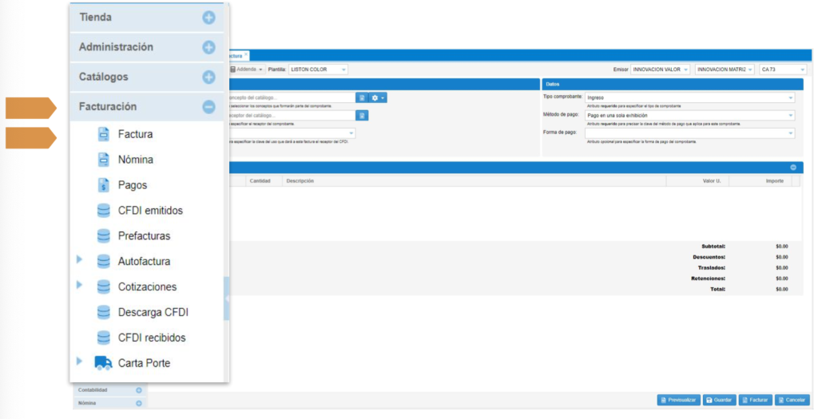Click the Nómina document icon

point(104,160)
